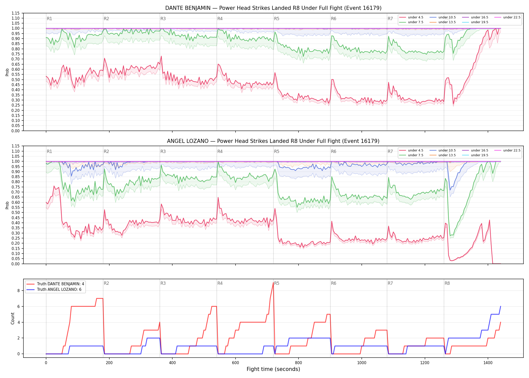Image resolution: width=529 pixels, height=378 pixels.
Task: Select 'under 16.5' in Angel Lozano legend
Action: tap(475, 150)
